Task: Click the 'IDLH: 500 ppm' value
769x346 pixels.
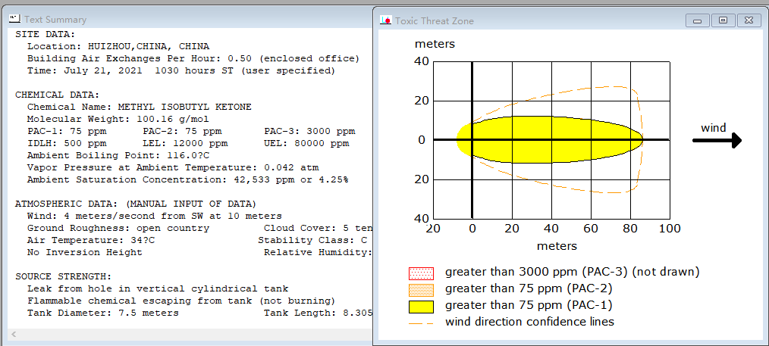Action: pos(67,143)
